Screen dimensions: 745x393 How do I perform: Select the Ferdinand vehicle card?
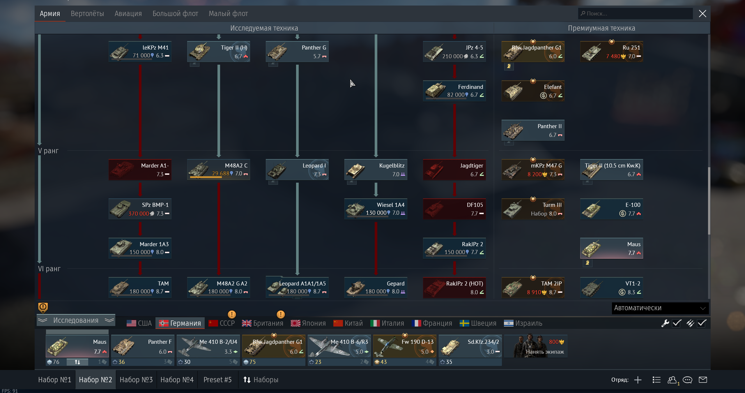[454, 91]
